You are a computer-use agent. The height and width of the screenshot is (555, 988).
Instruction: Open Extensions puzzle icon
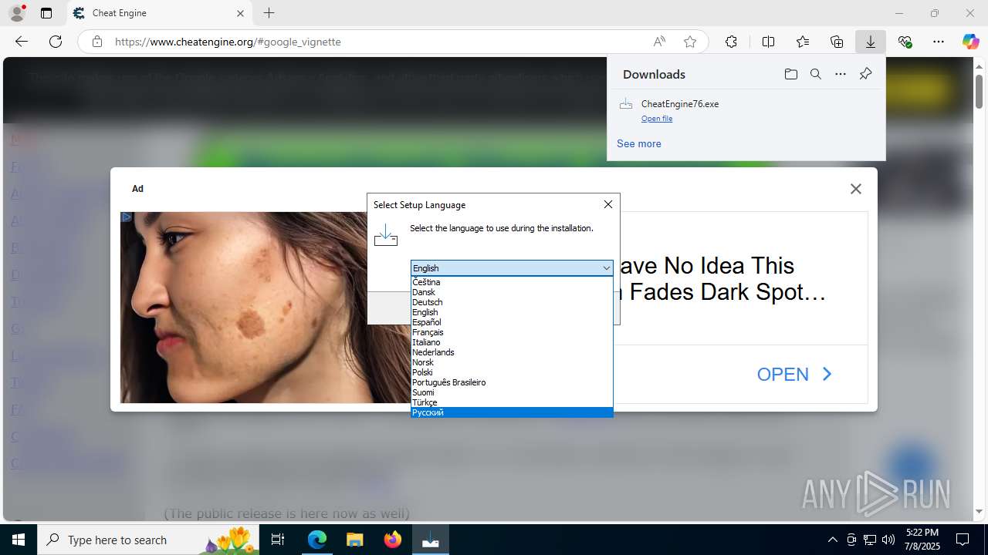tap(731, 42)
